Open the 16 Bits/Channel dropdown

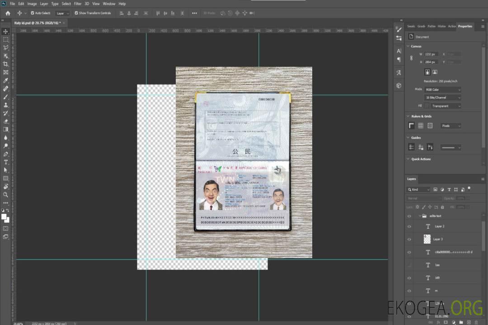click(x=442, y=97)
